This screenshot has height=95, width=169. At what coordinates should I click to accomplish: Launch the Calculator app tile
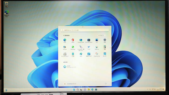[x=105, y=47]
